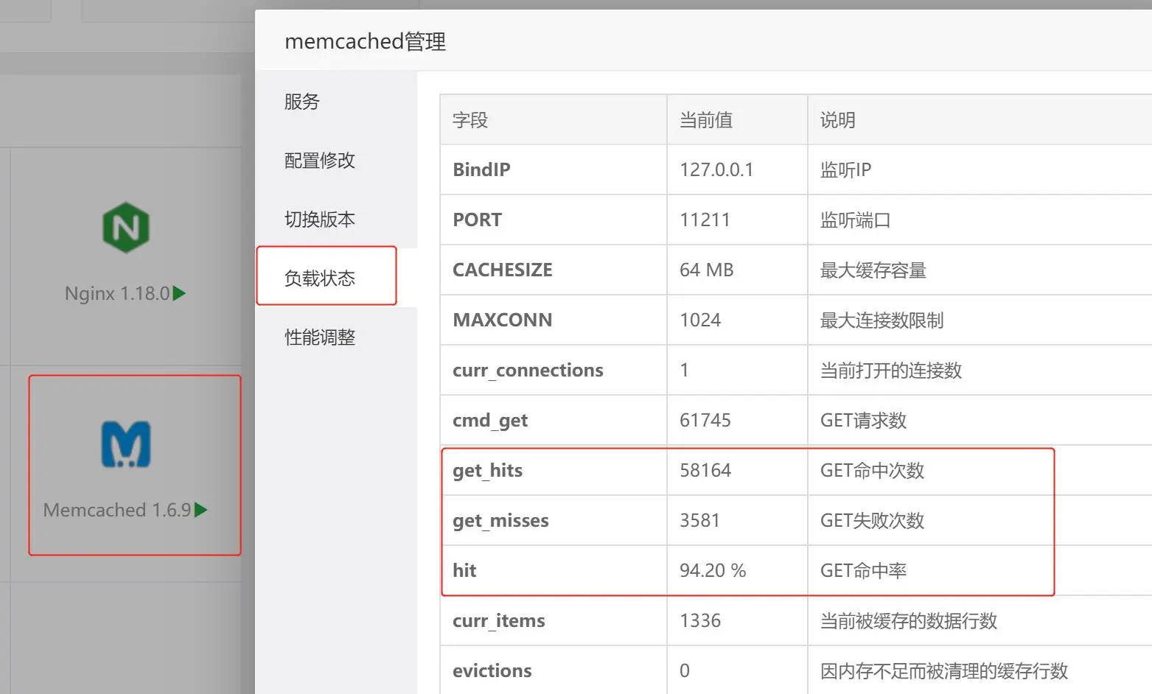Click the 11211 port value
Image resolution: width=1152 pixels, height=694 pixels.
[x=705, y=220]
